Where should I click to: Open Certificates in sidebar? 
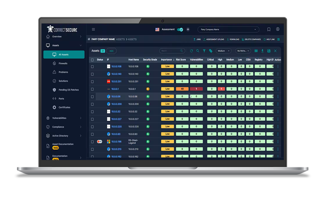[x=64, y=108]
